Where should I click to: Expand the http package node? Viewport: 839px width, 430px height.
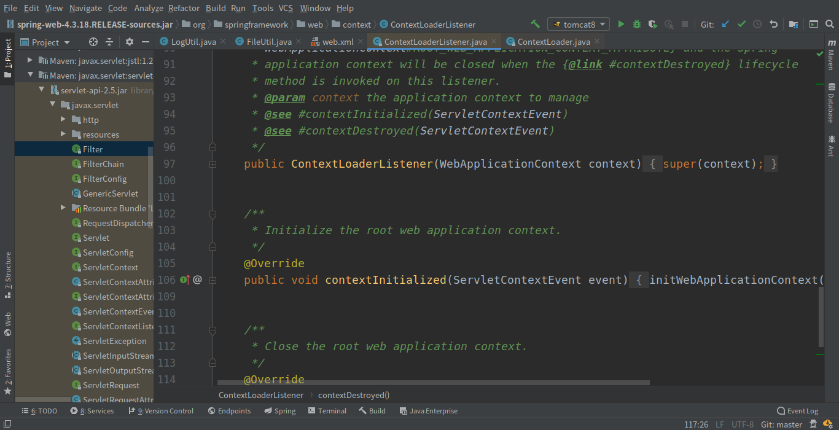[x=63, y=120]
